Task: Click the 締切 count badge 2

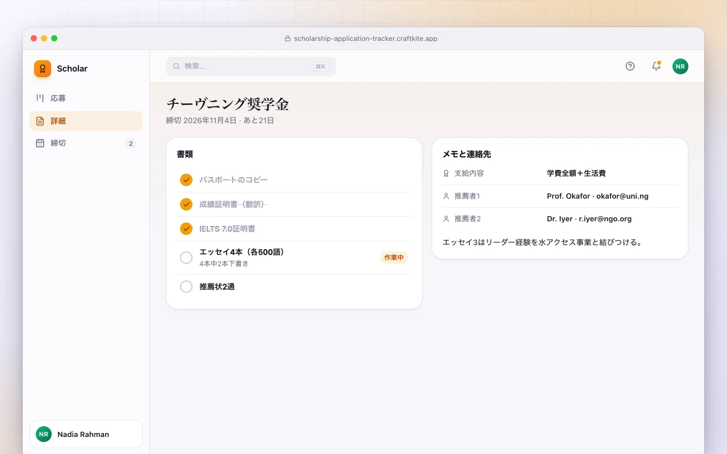Action: 131,144
